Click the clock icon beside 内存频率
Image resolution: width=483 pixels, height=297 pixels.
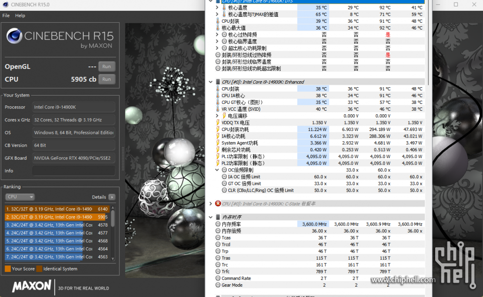(x=218, y=224)
